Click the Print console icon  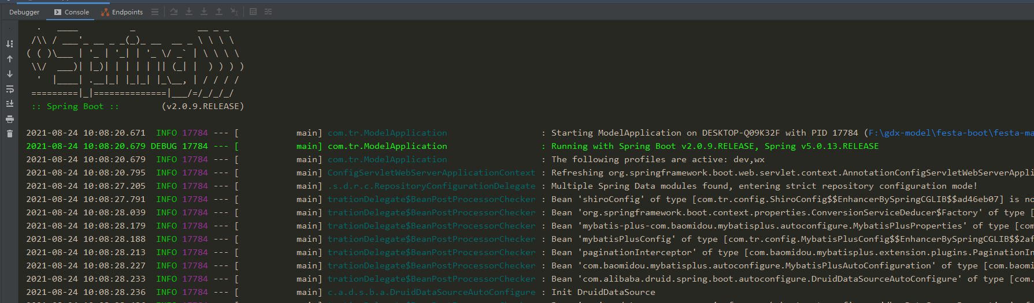click(x=10, y=119)
